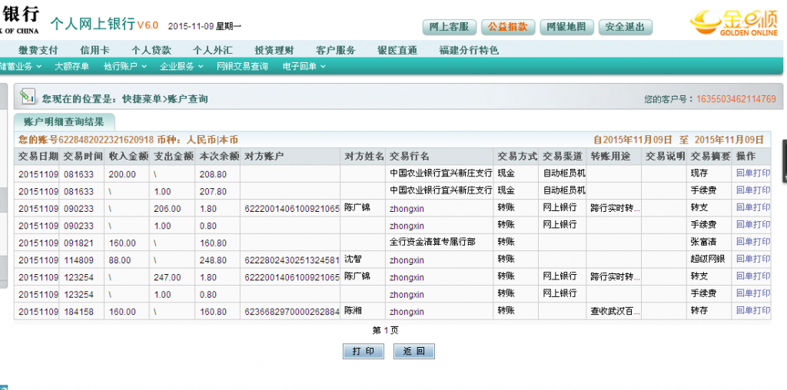
Task: Open the 企业服务 dropdown
Action: pos(181,67)
